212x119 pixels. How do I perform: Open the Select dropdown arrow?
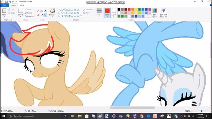click(x=21, y=17)
